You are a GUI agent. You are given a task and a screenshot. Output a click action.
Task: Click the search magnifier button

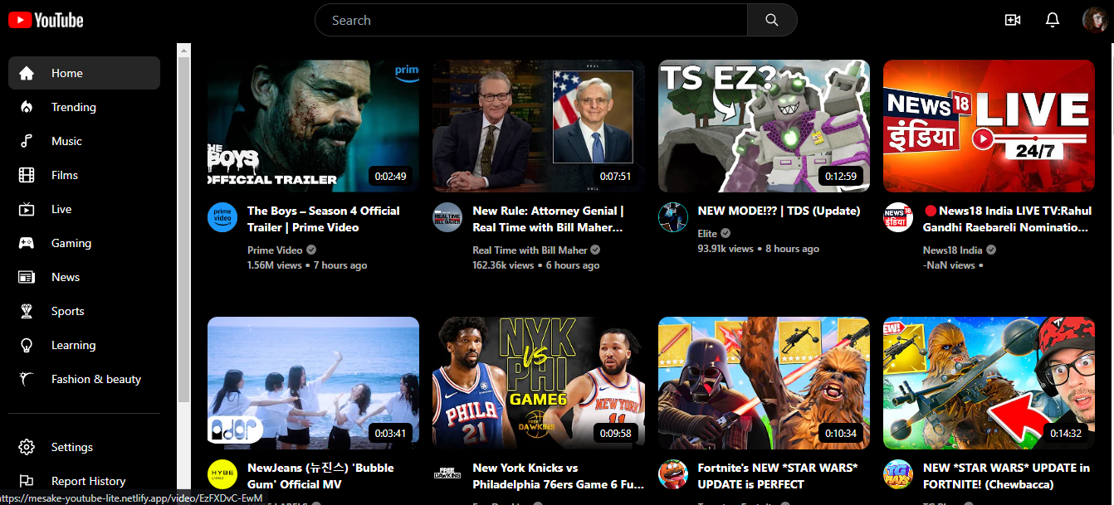tap(772, 20)
